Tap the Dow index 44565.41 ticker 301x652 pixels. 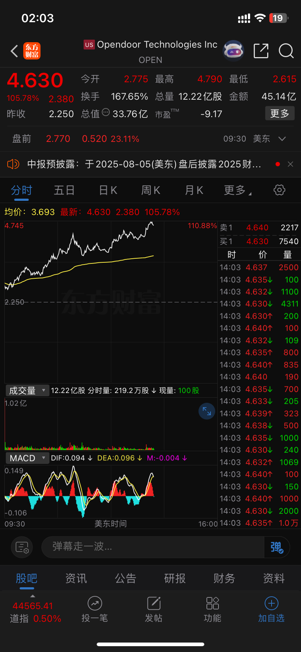[x=33, y=606]
